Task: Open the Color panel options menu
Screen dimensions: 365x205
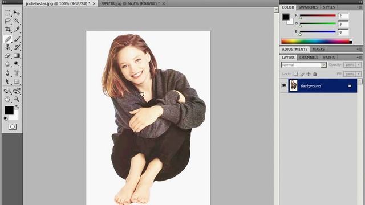Action: (359, 7)
